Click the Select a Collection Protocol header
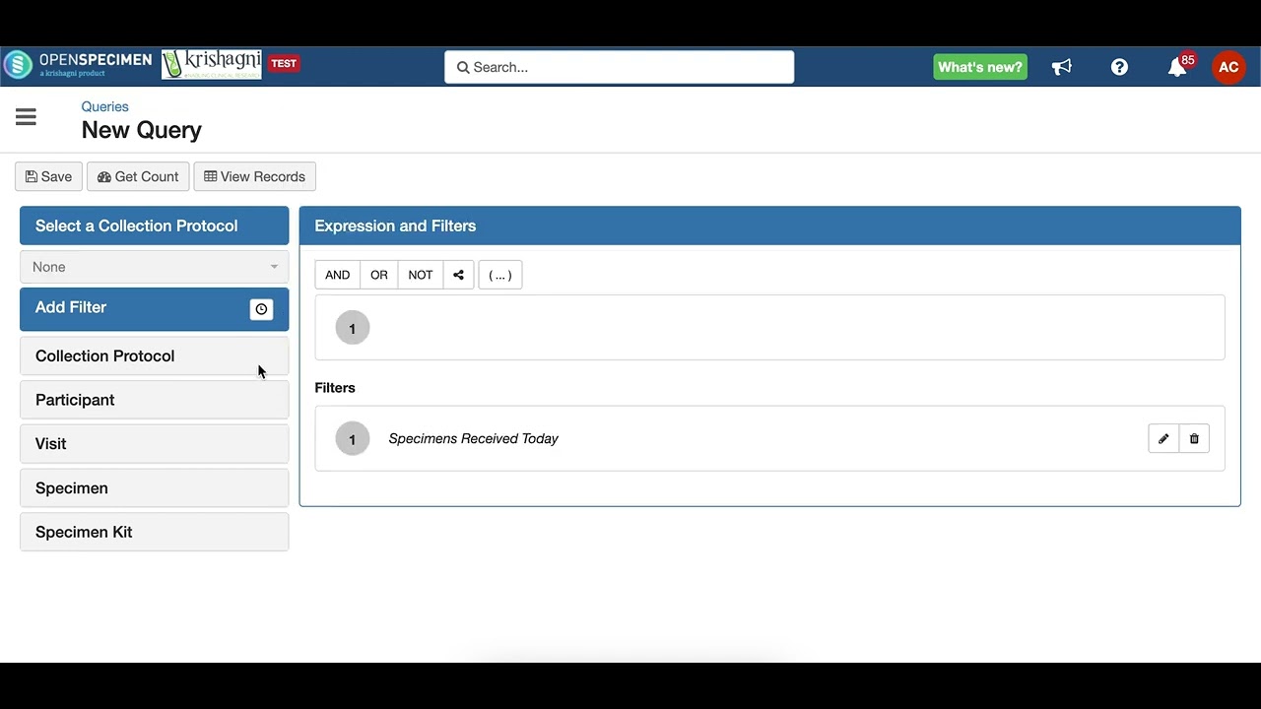Image resolution: width=1261 pixels, height=709 pixels. tap(155, 226)
